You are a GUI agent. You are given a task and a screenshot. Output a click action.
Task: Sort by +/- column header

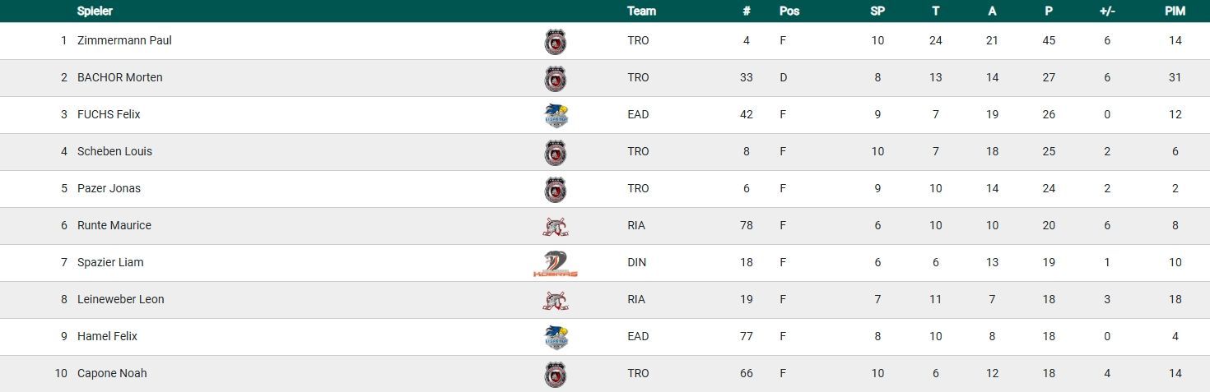pos(1107,11)
